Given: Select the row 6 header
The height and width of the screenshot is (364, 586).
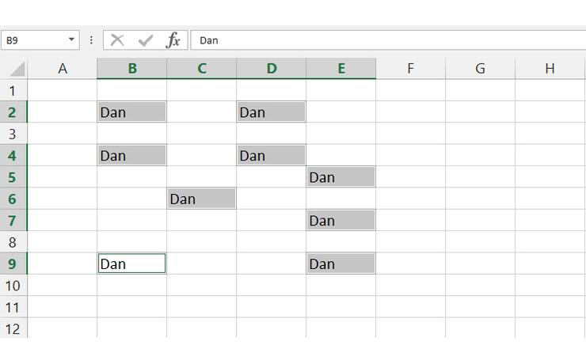Looking at the screenshot, I should pos(13,199).
